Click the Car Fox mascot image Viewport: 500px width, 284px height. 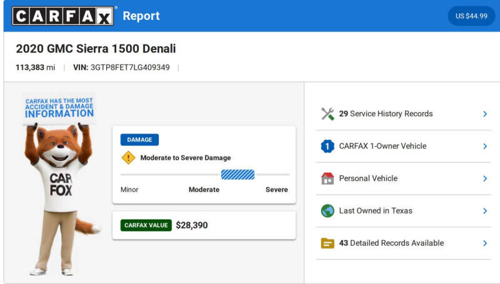(x=61, y=199)
